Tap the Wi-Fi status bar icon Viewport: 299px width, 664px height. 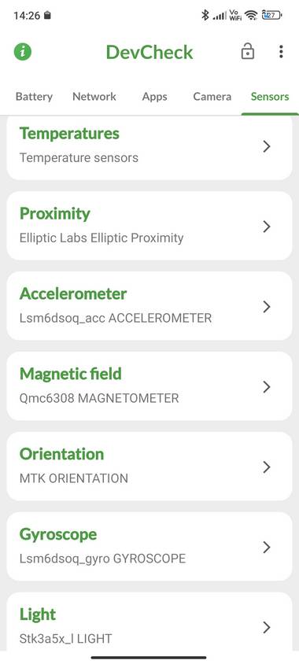[x=252, y=16]
